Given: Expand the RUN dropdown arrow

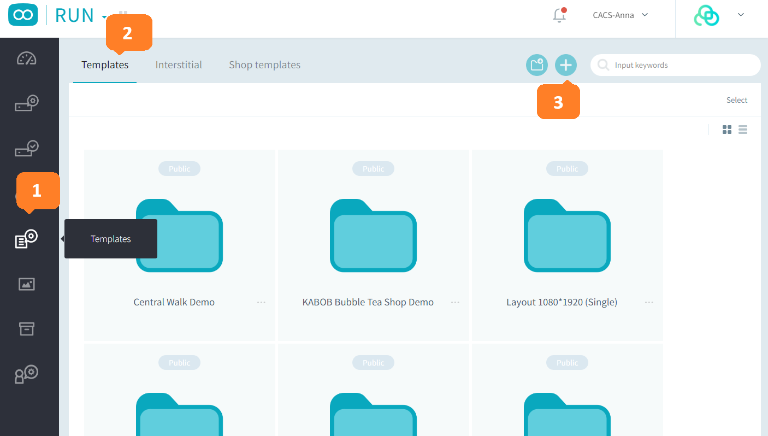Looking at the screenshot, I should pyautogui.click(x=104, y=17).
